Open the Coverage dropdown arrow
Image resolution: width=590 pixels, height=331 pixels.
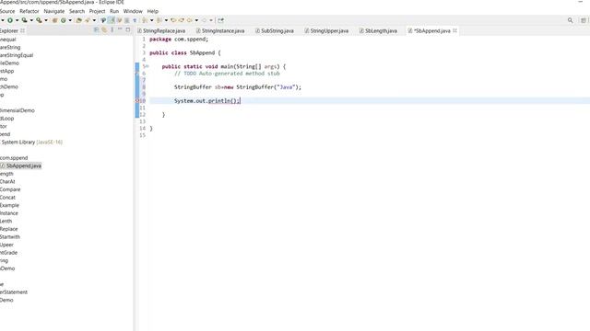[x=31, y=20]
